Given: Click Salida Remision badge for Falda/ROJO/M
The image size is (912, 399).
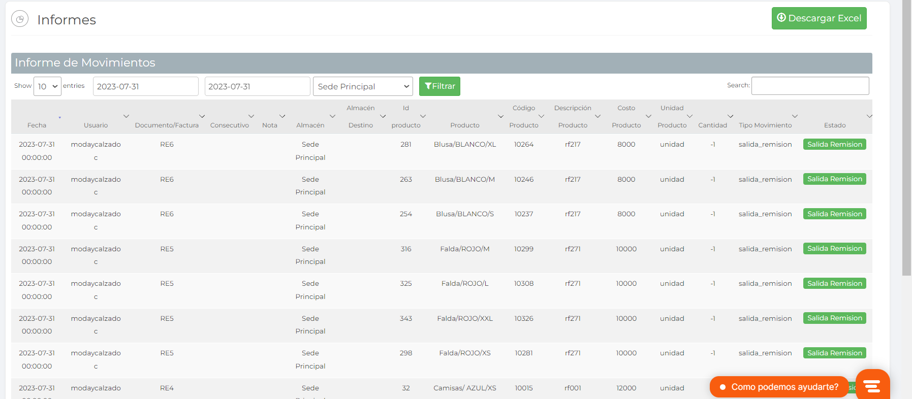Looking at the screenshot, I should point(835,249).
